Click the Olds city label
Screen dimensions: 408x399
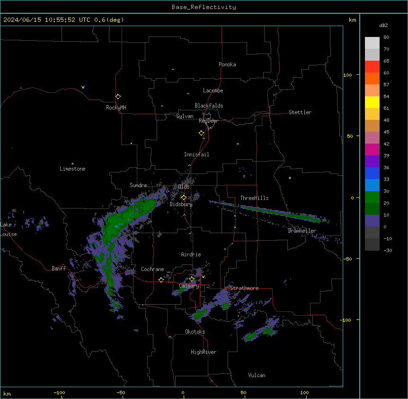click(184, 187)
